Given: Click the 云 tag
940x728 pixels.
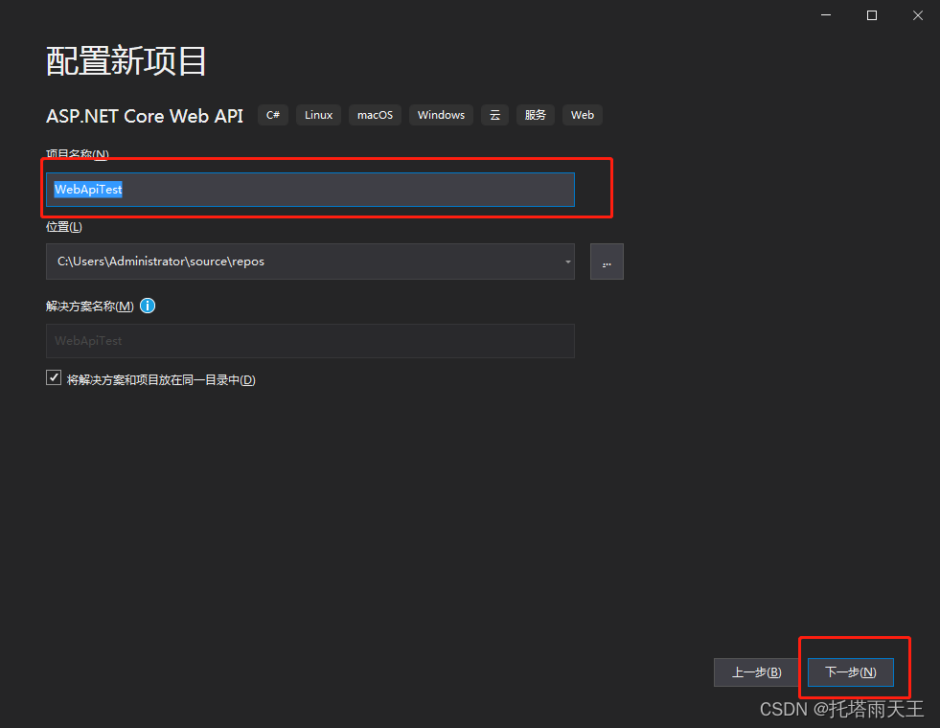Looking at the screenshot, I should point(494,115).
